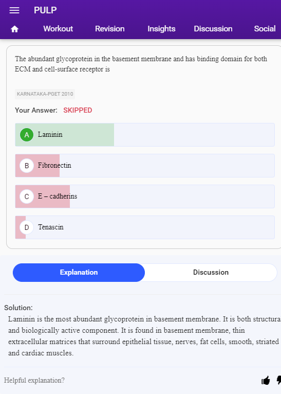Viewport: 281px width, 394px height.
Task: Open the Revision tab
Action: point(109,29)
